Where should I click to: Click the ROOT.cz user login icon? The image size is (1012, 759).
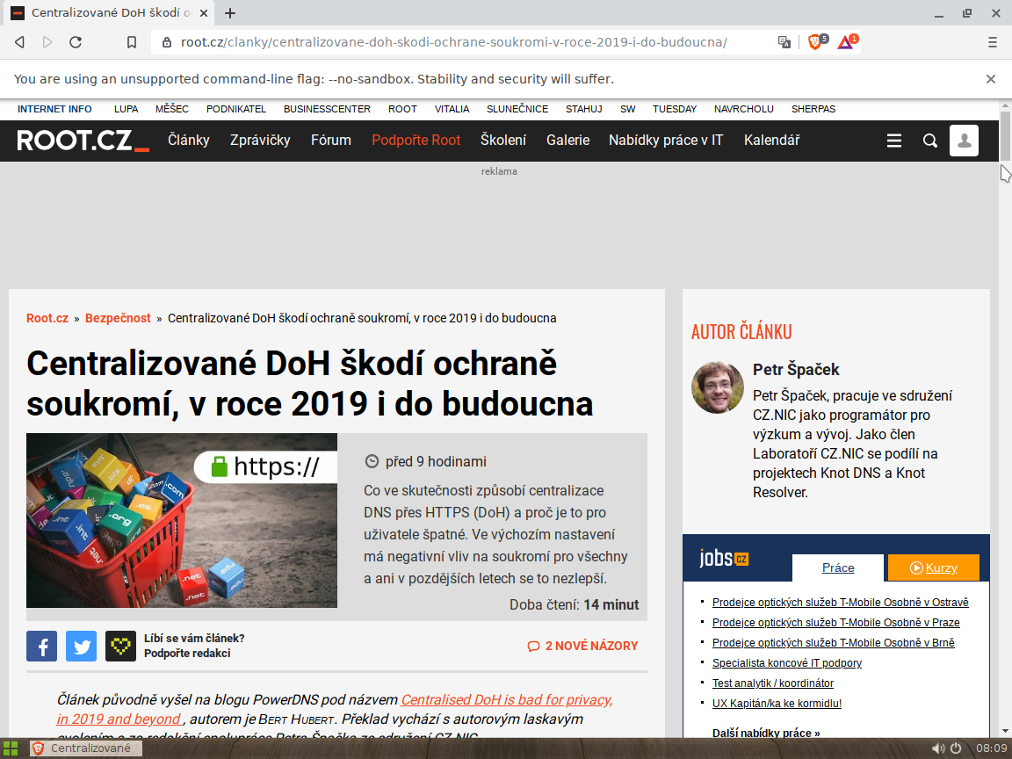(964, 140)
